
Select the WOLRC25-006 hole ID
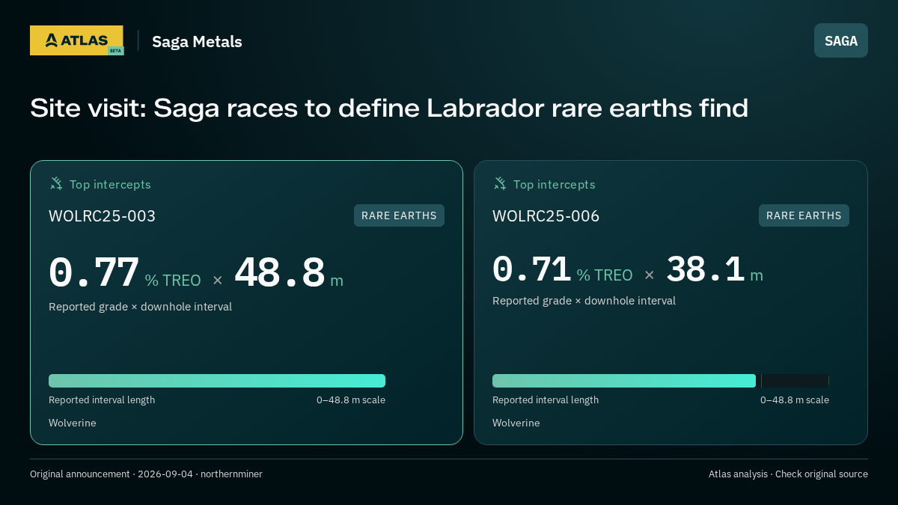click(546, 216)
